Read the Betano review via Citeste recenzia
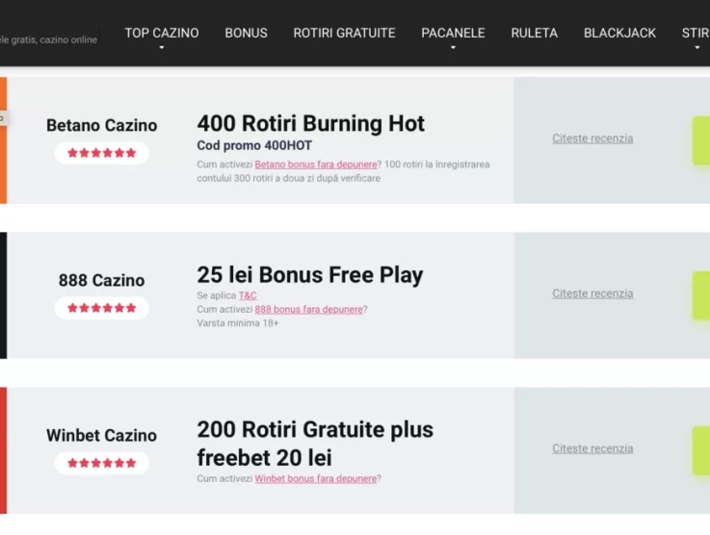The width and height of the screenshot is (710, 535). pyautogui.click(x=592, y=139)
